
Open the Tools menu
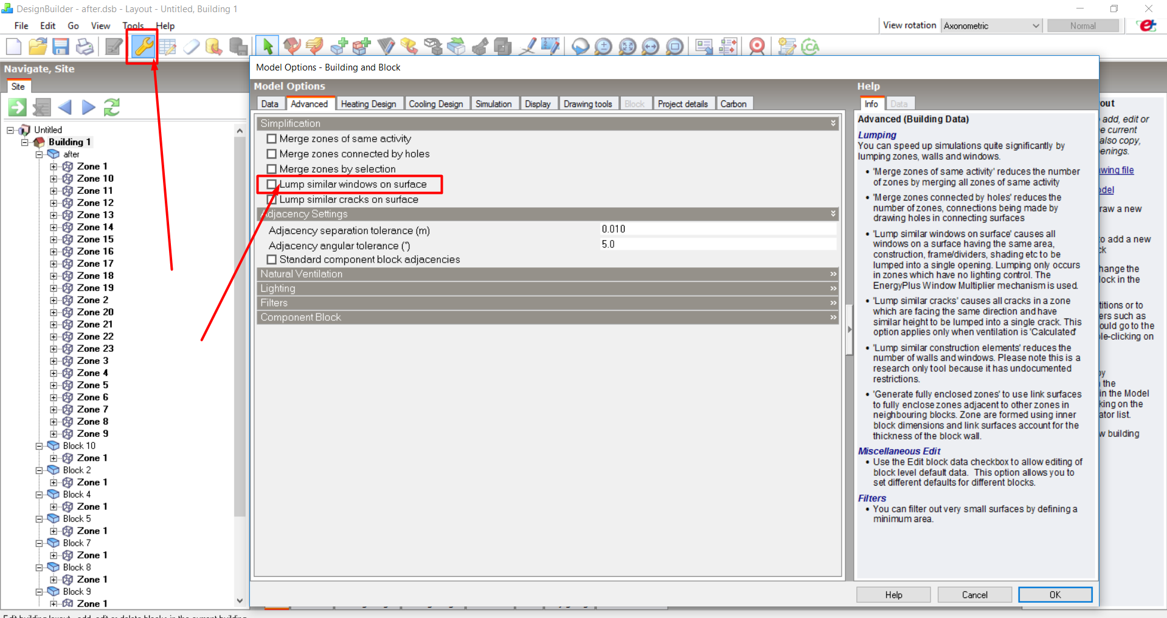pos(133,26)
